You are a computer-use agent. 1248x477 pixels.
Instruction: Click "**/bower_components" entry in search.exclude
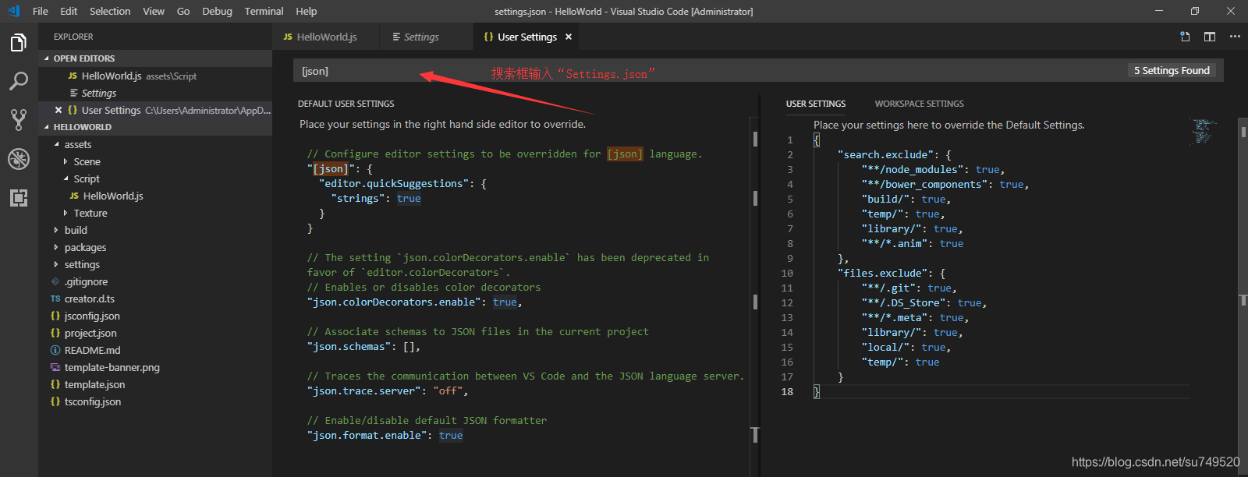pos(924,185)
